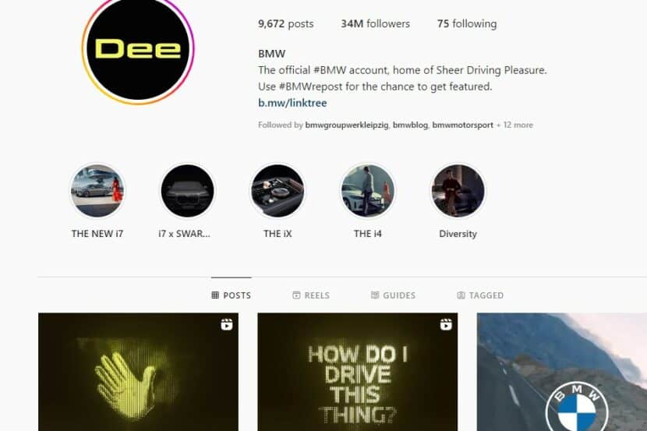This screenshot has width=647, height=431.
Task: View the 75 following list
Action: click(x=467, y=24)
